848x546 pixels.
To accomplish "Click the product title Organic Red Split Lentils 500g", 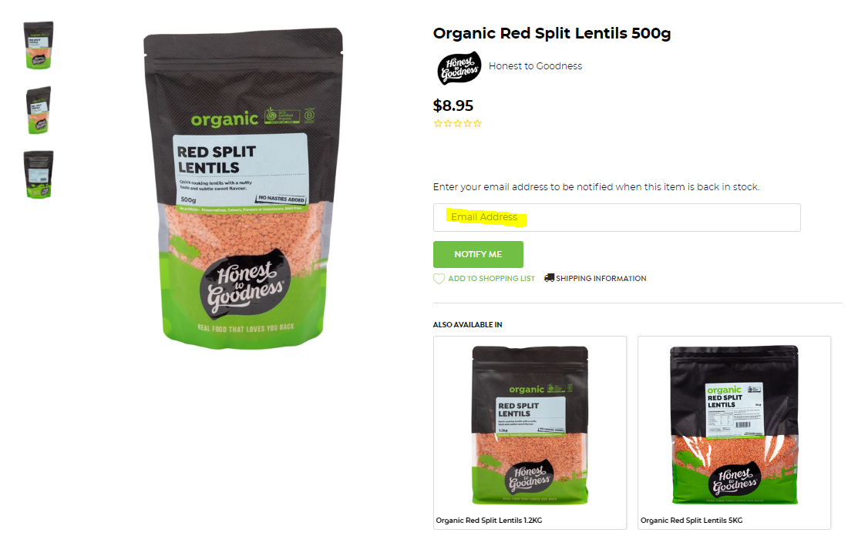I will click(x=552, y=33).
